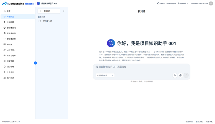The width and height of the screenshot is (215, 124).
Task: Click the magnifier agent icon in header
Action: [x=38, y=3]
